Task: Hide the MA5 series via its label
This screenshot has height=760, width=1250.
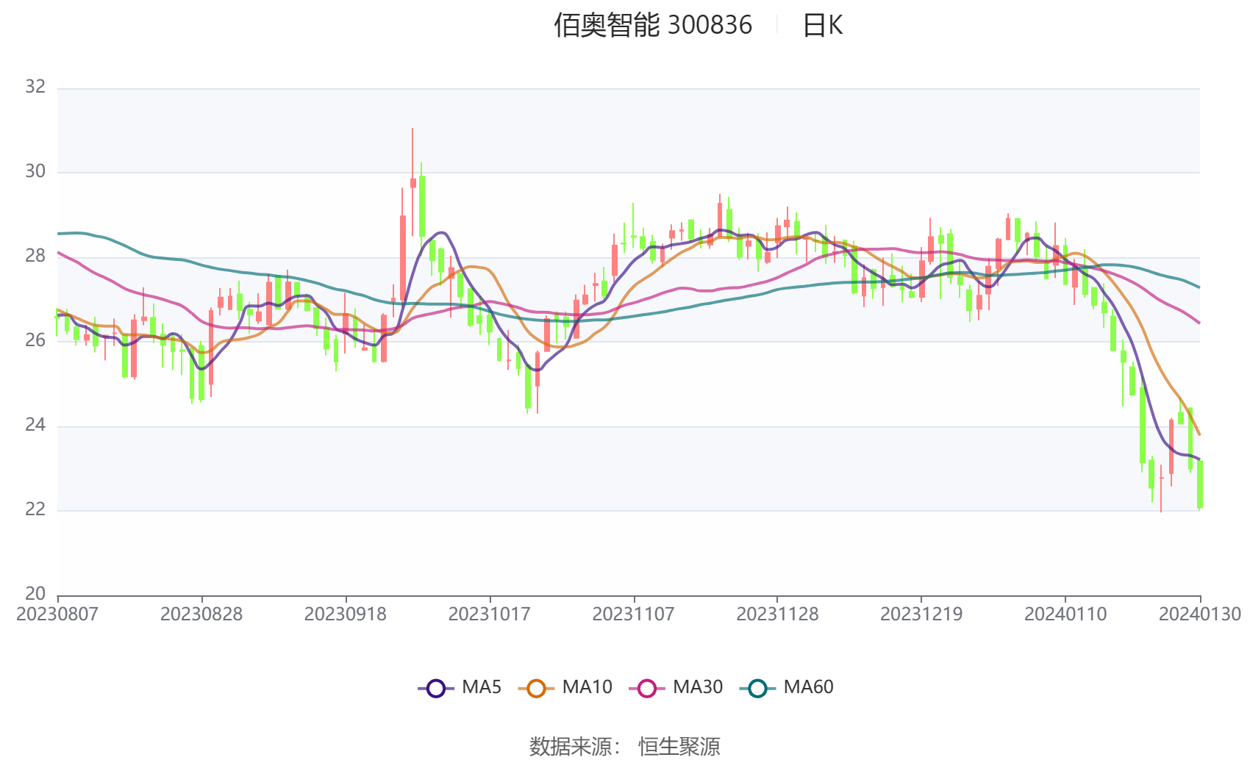Action: 482,687
